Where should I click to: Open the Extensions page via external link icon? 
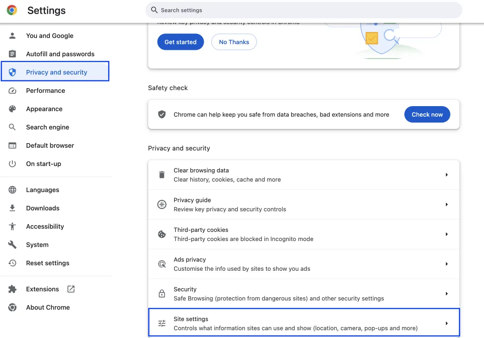[x=71, y=289]
